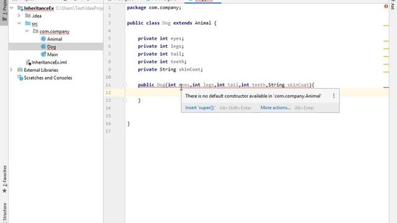The image size is (397, 223).
Task: Click the External Libraries icon
Action: [x=20, y=70]
